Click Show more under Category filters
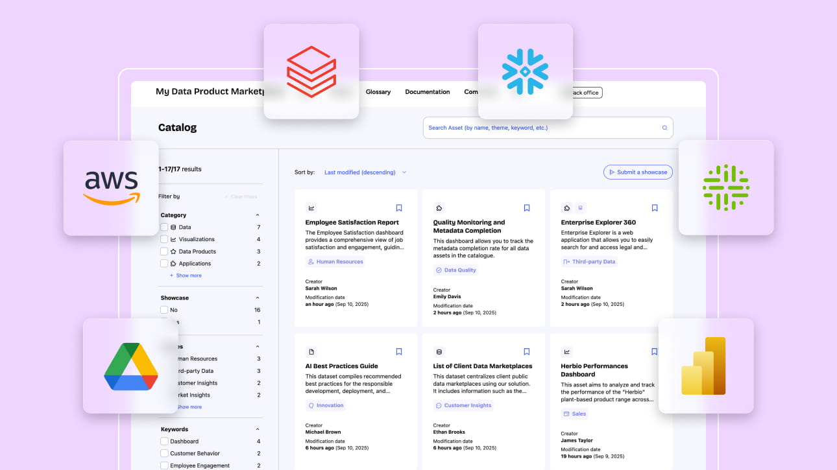The width and height of the screenshot is (837, 470). click(x=188, y=276)
